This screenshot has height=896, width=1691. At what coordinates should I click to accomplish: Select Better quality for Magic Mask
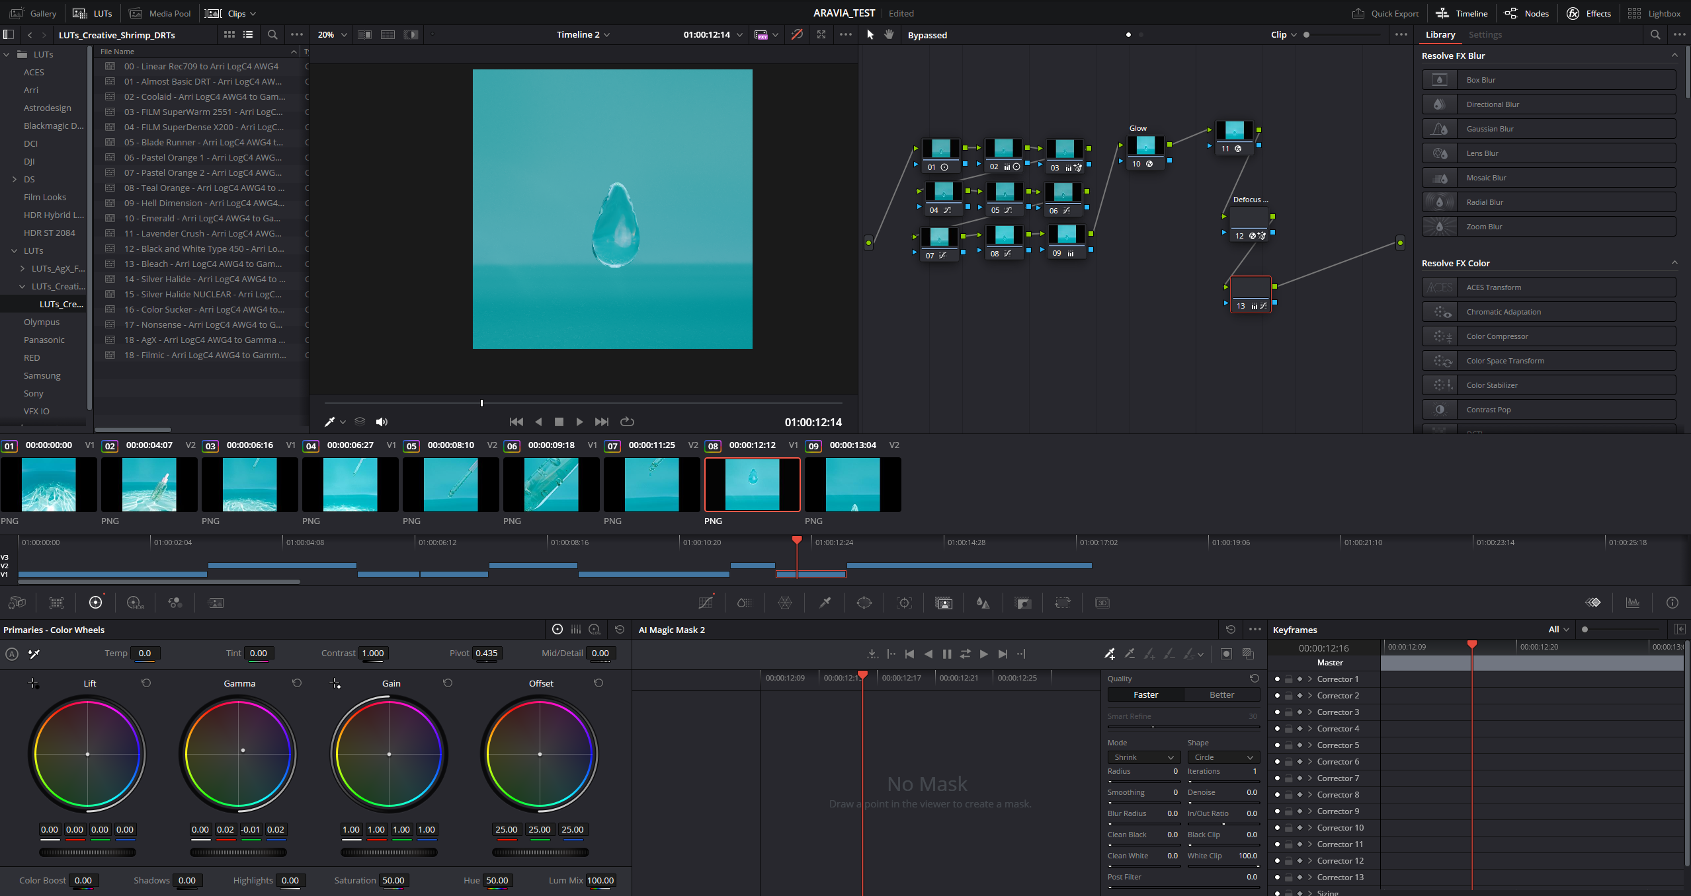point(1221,694)
